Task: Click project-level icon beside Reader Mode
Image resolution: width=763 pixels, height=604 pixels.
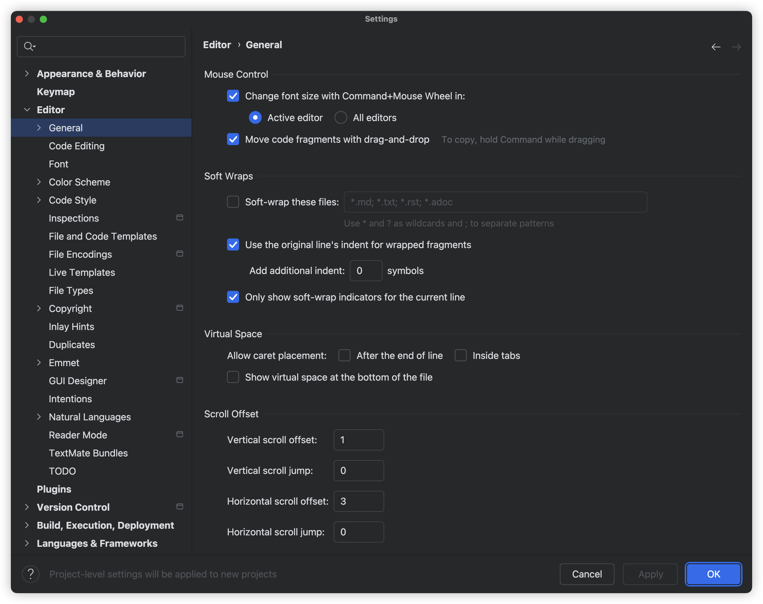Action: click(x=180, y=434)
